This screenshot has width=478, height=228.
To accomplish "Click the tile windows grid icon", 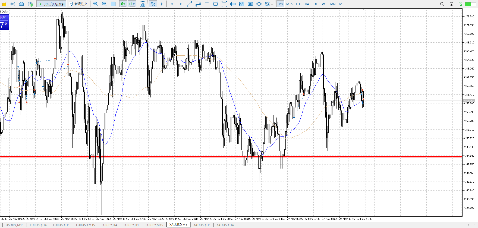I will (x=113, y=4).
